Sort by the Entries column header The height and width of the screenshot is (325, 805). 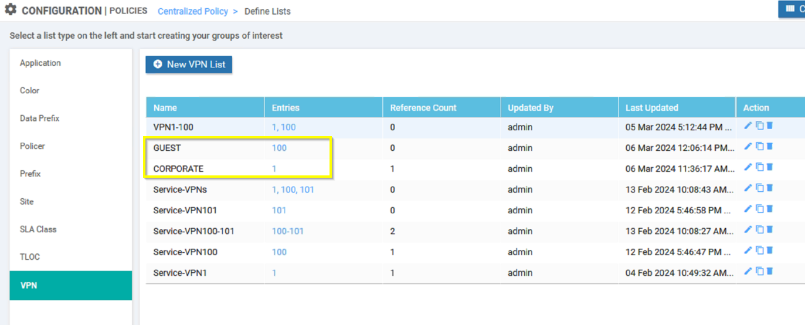pos(324,107)
